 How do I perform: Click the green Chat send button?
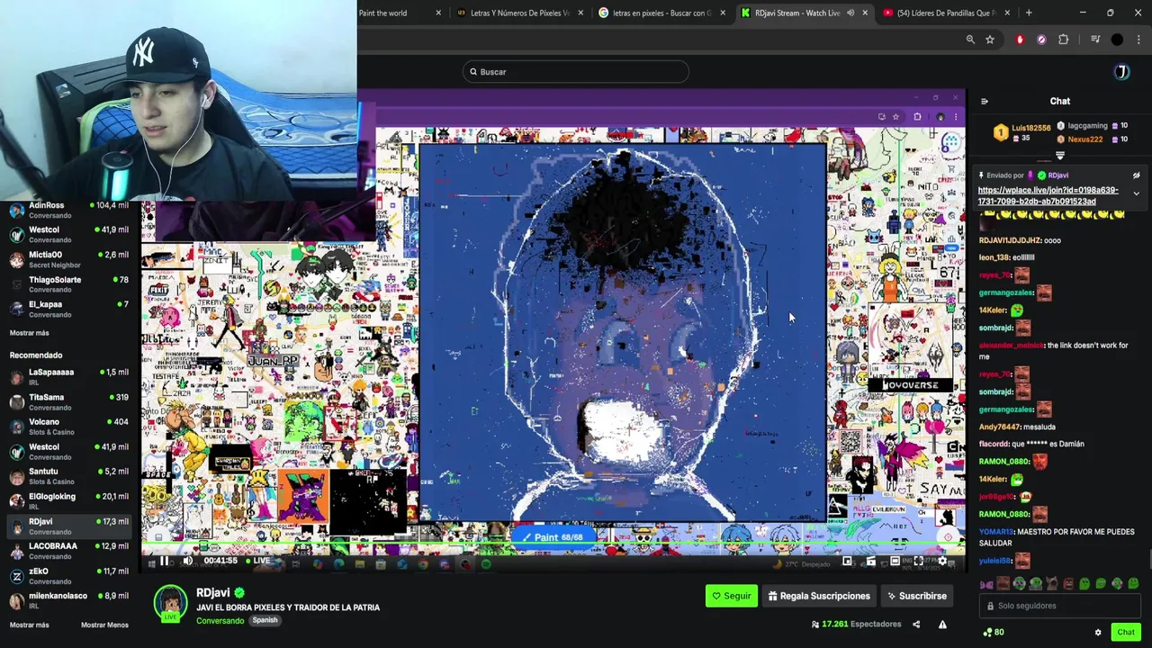click(x=1126, y=633)
